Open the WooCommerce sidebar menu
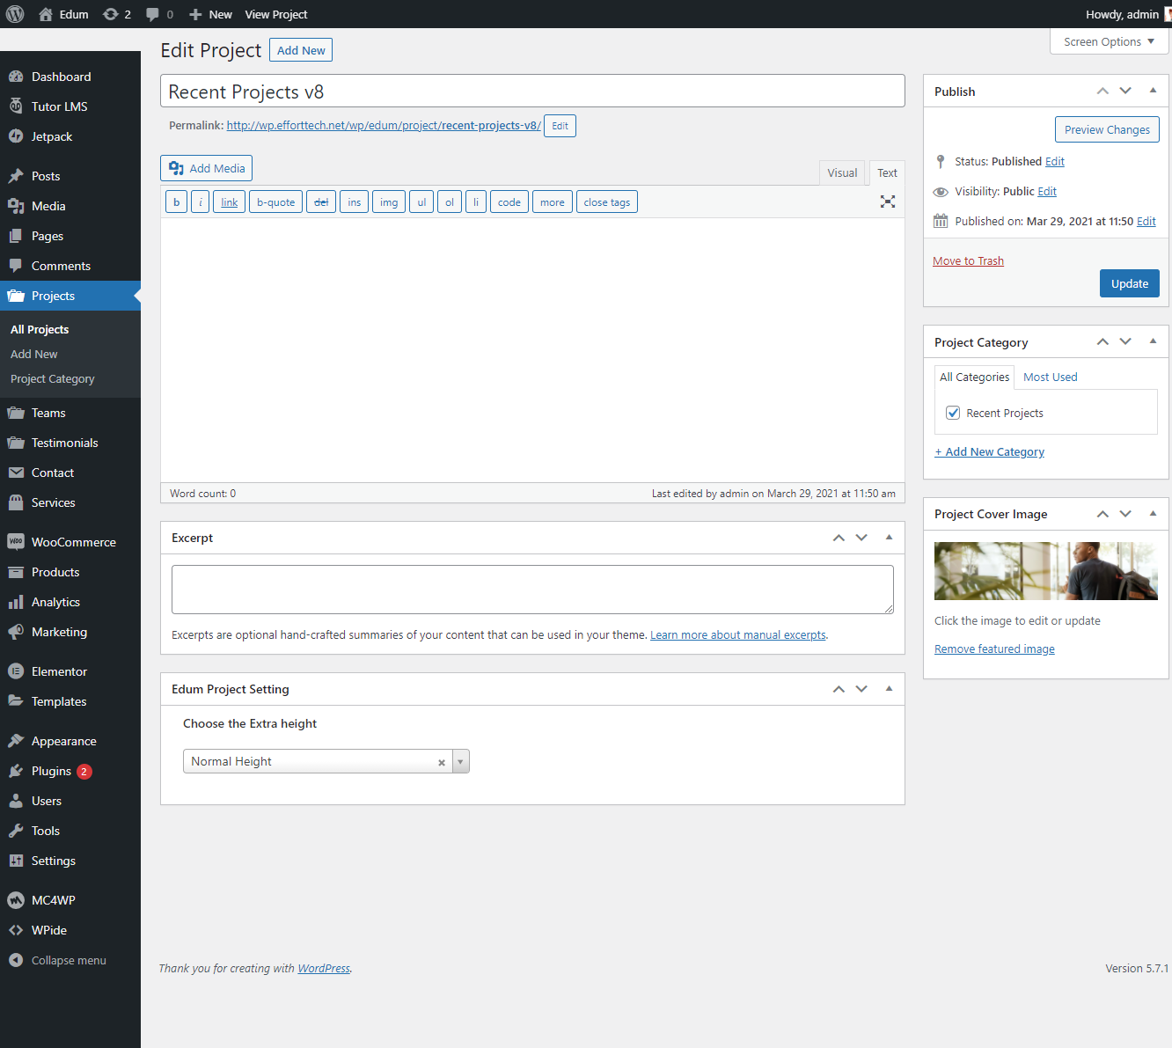Screen dimensions: 1172x1048 click(73, 542)
